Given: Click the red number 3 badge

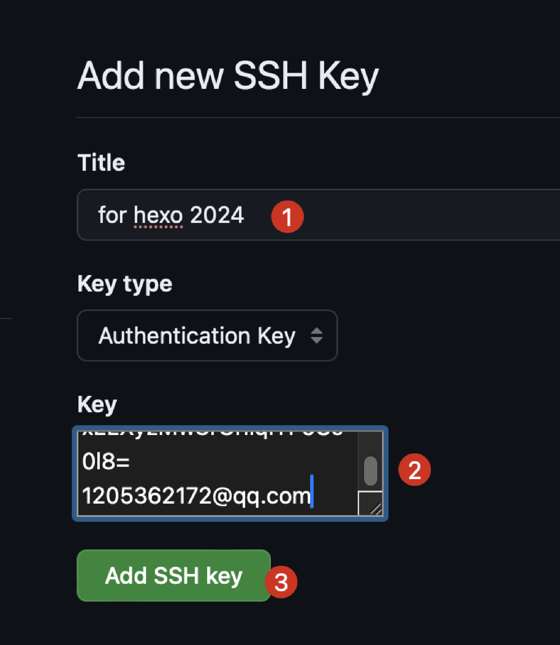Looking at the screenshot, I should pos(281,582).
